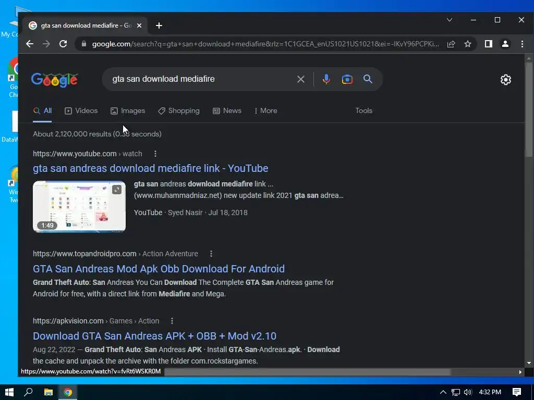Open the volume control tray icon

(x=468, y=392)
